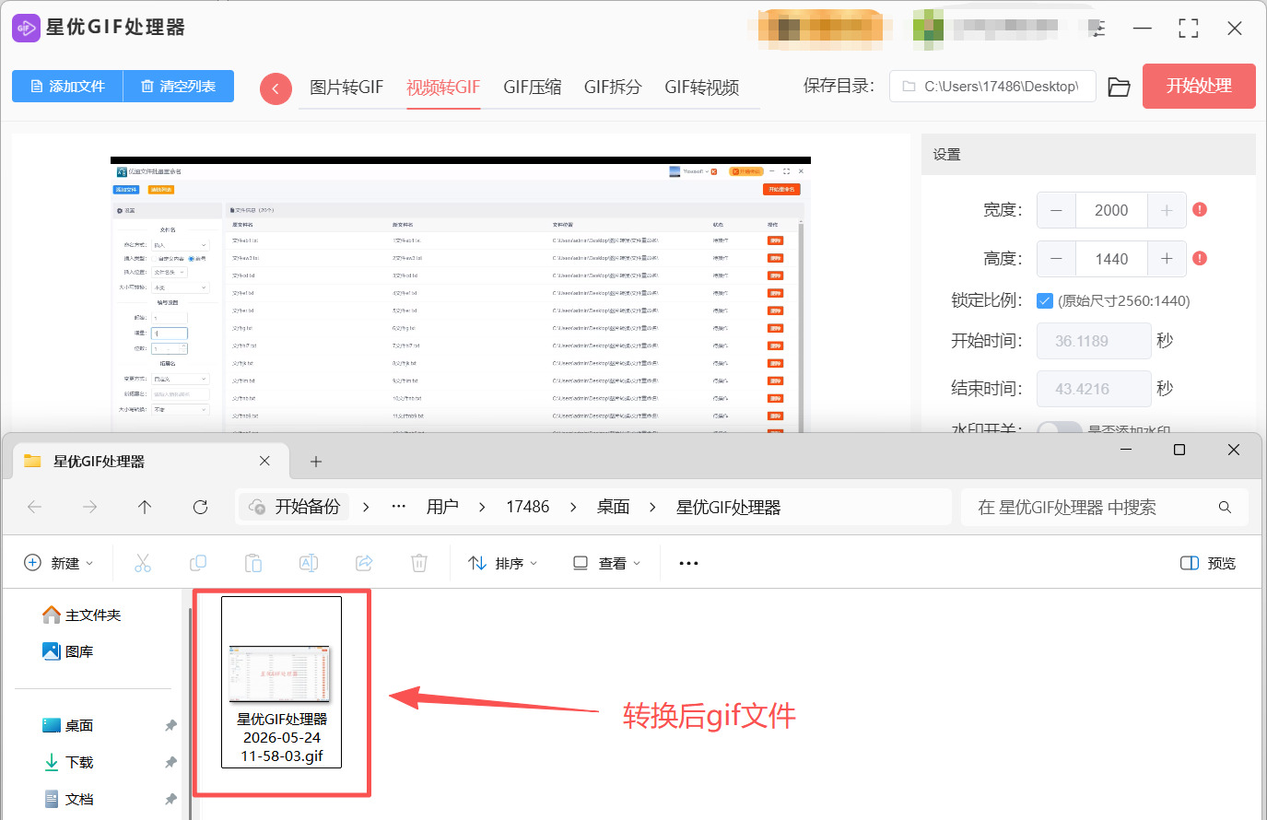Click the Copy icon in Explorer toolbar
The height and width of the screenshot is (820, 1267).
click(198, 563)
